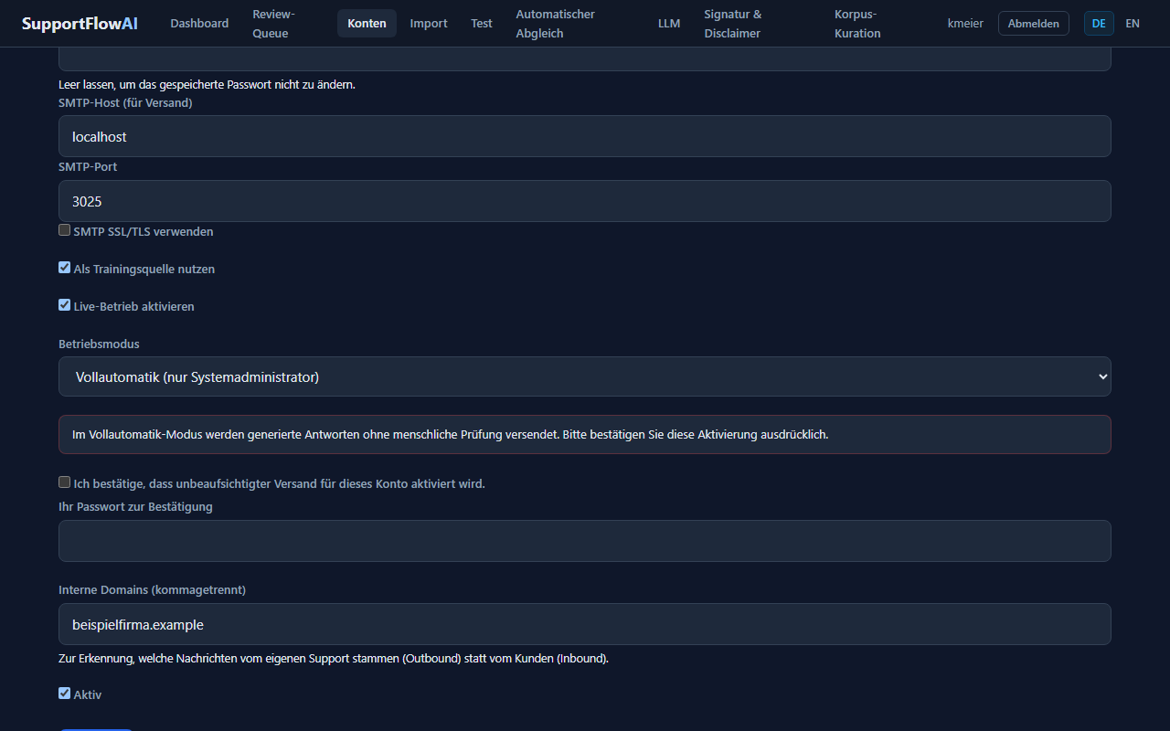Click the 'Leer lassen' password hint text

207,85
